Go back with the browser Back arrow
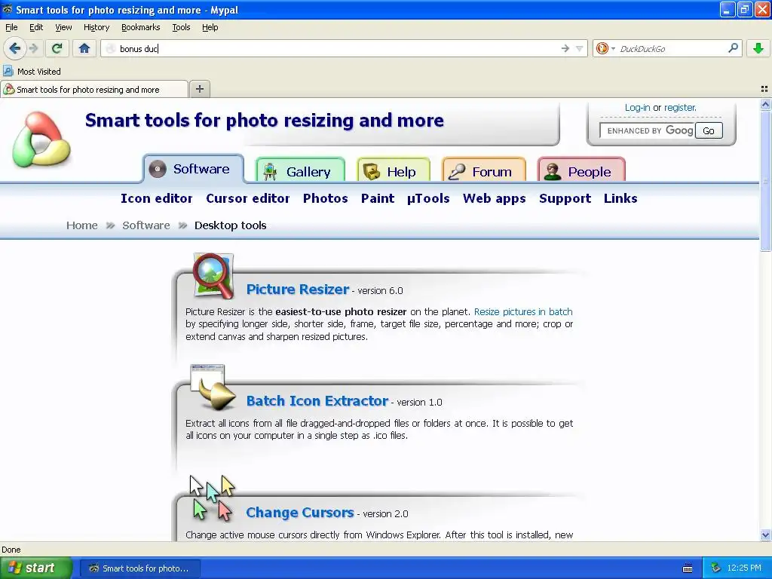Screen dimensions: 772x579 click(15, 48)
